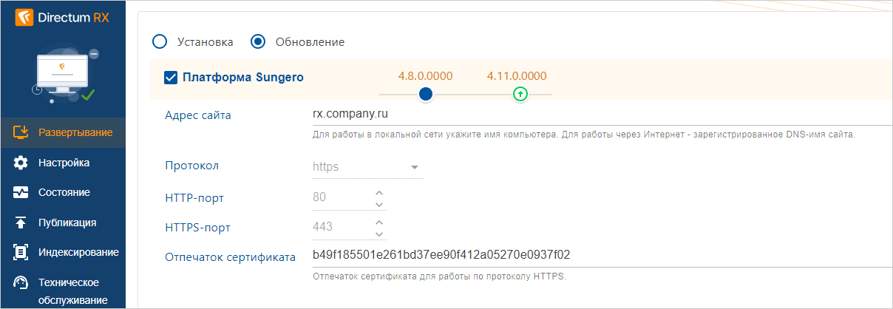Click the Индексирование icon
The height and width of the screenshot is (309, 893).
click(21, 252)
